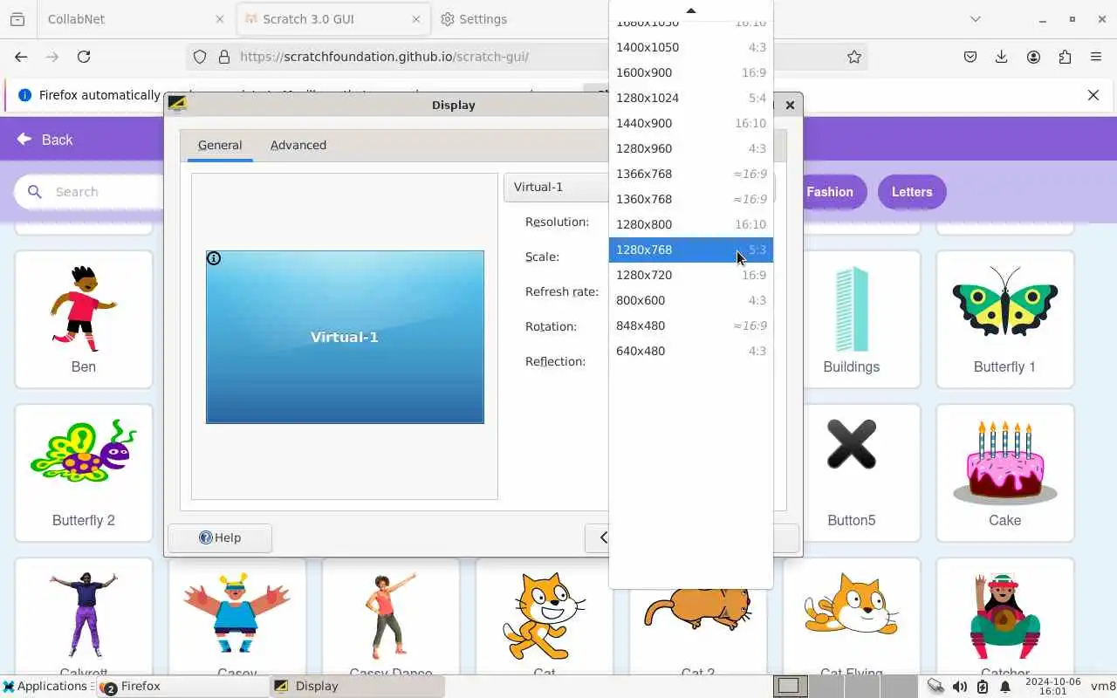Choose 1280x720 resolution
This screenshot has height=698, width=1117.
click(x=690, y=275)
